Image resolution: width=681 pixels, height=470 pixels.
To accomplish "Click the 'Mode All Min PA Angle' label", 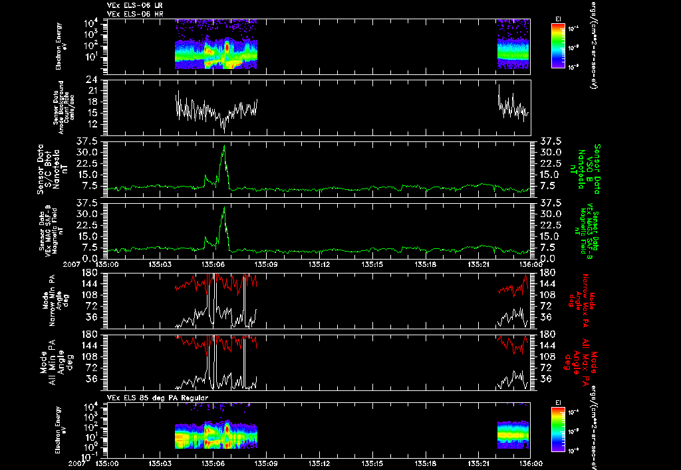I will 59,362.
